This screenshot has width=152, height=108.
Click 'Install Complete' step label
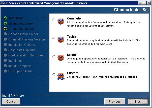[20, 66]
